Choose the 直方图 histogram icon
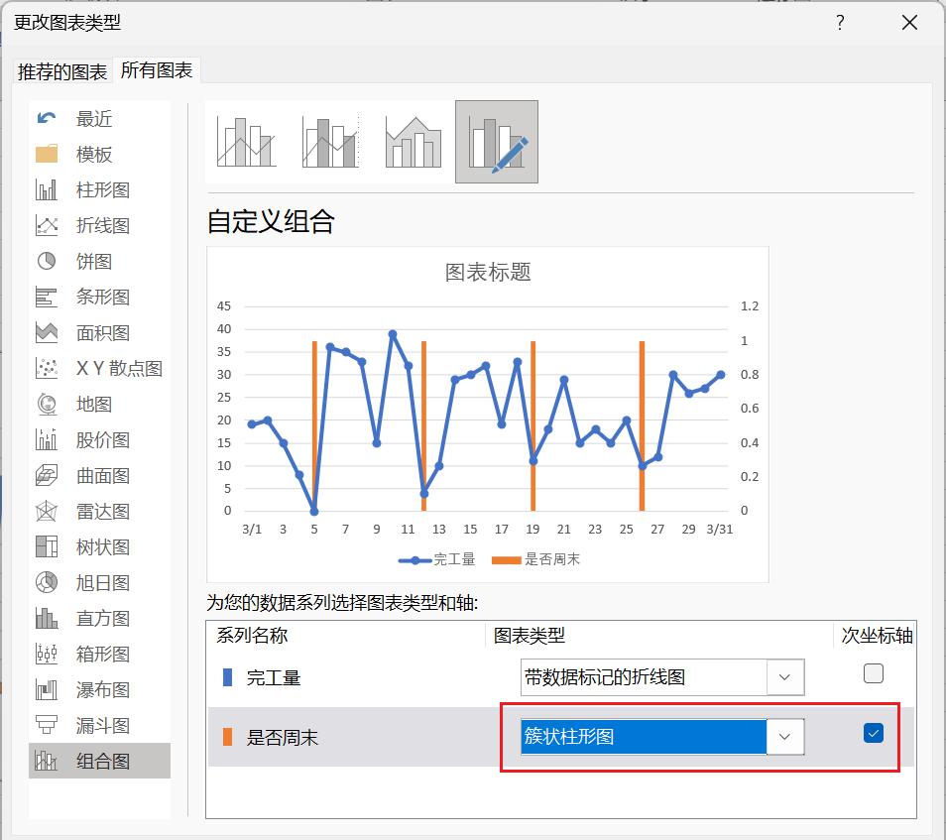Viewport: 946px width, 840px height. pos(47,618)
